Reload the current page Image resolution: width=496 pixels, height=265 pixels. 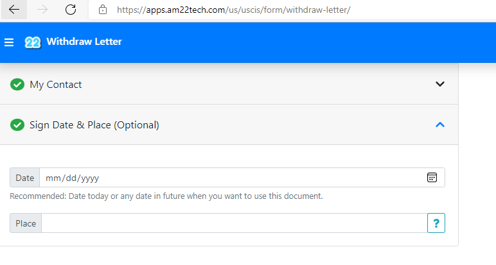(71, 10)
